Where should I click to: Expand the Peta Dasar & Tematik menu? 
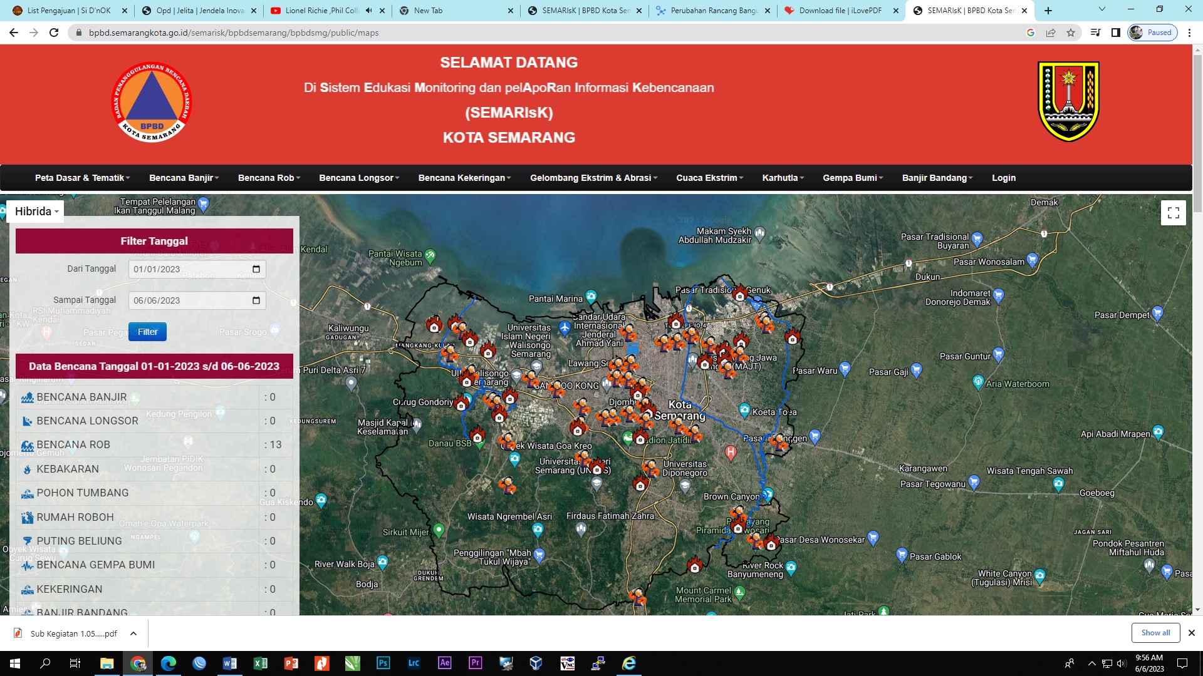point(82,178)
